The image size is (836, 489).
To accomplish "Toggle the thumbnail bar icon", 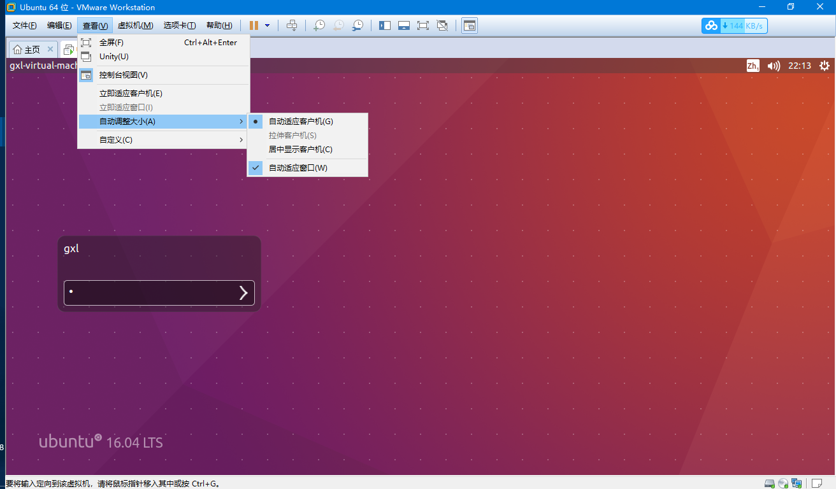I will tap(404, 25).
